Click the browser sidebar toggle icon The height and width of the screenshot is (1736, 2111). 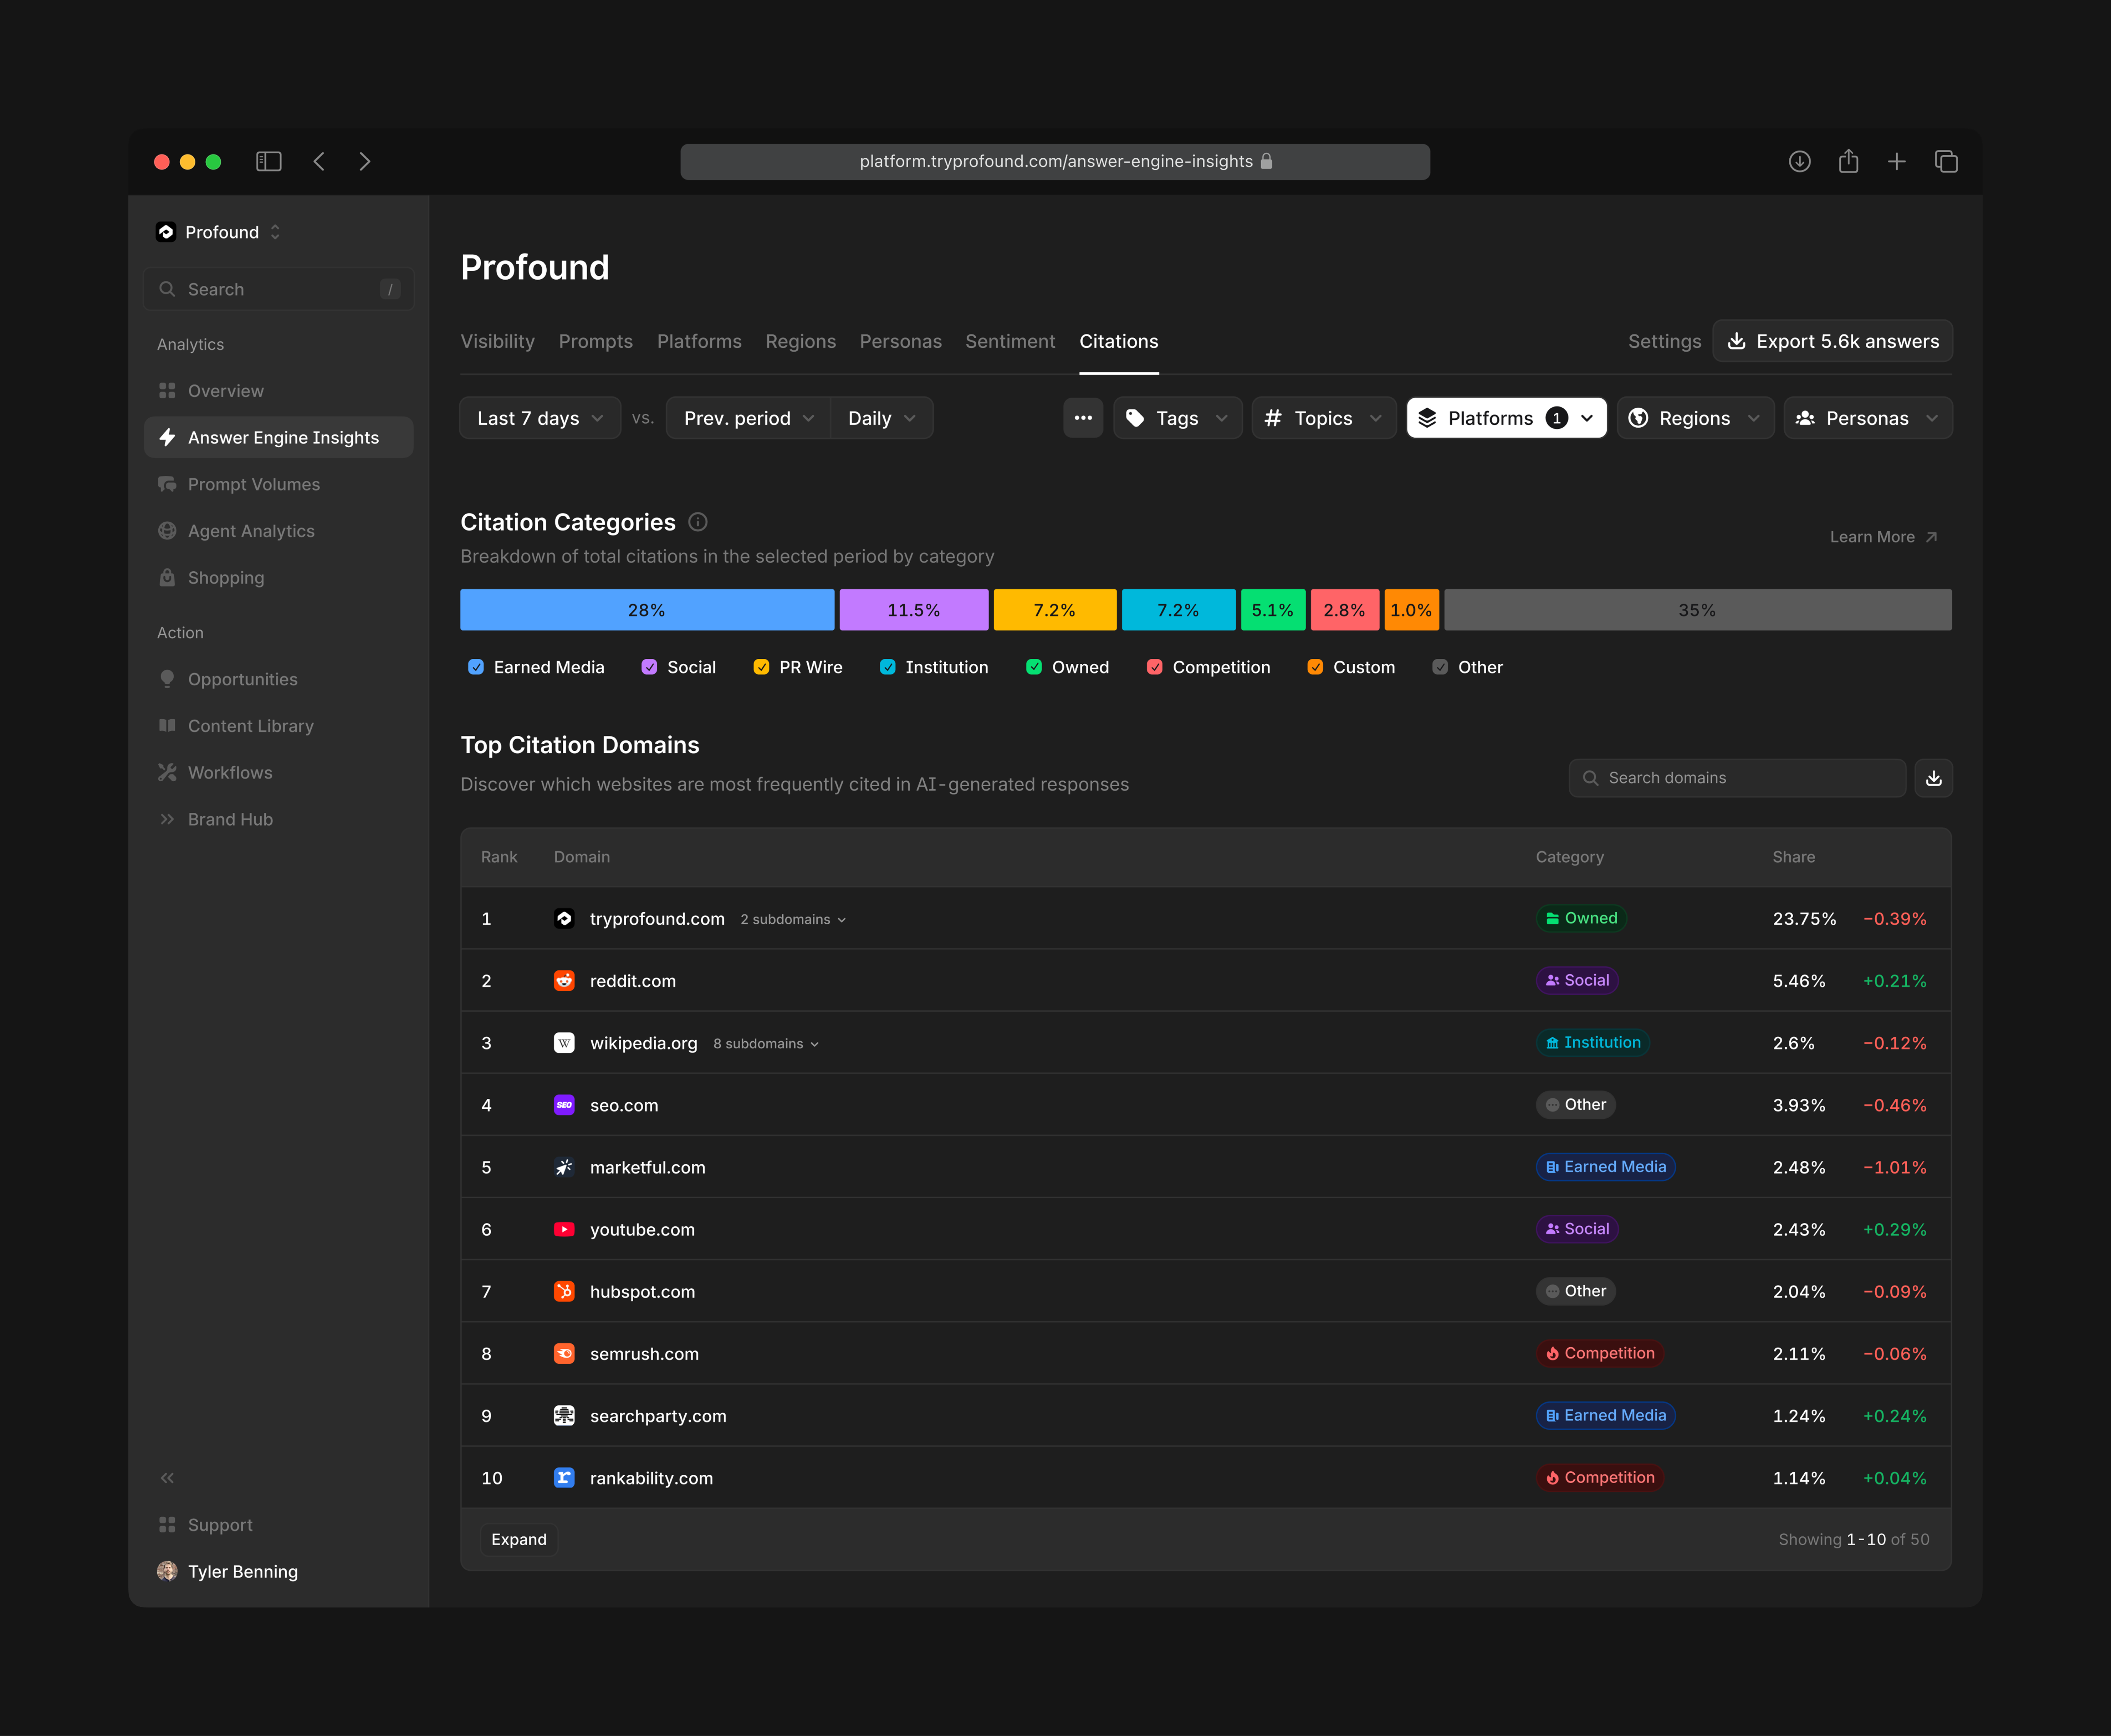(x=269, y=161)
